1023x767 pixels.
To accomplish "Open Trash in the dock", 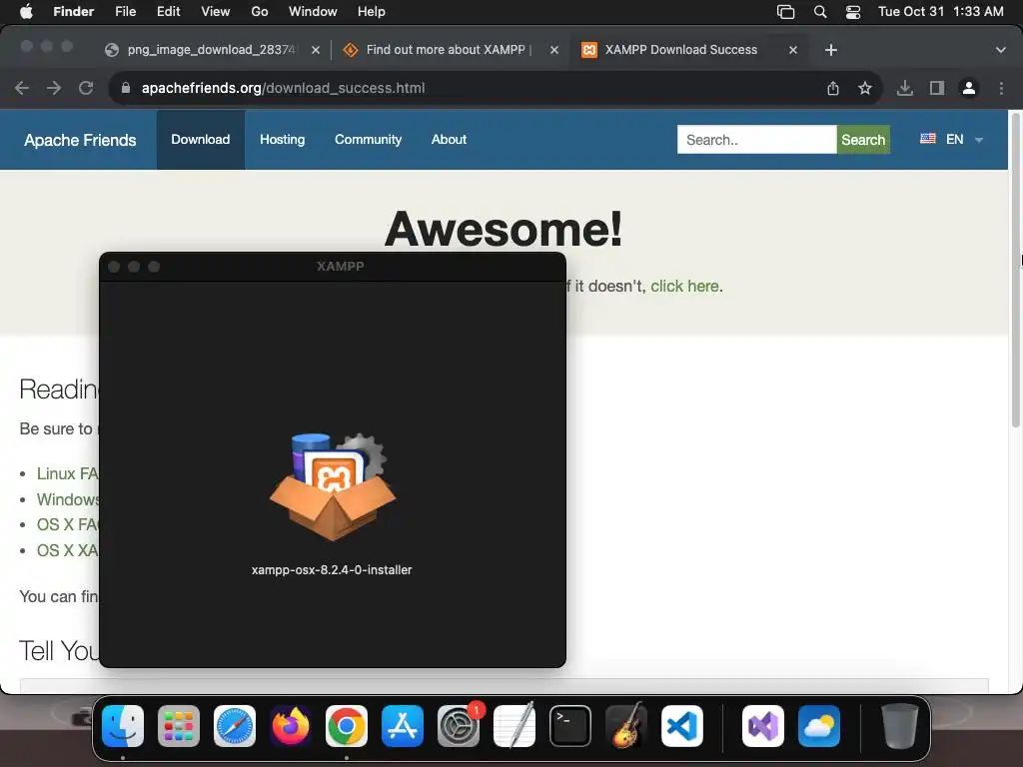I will coord(900,726).
